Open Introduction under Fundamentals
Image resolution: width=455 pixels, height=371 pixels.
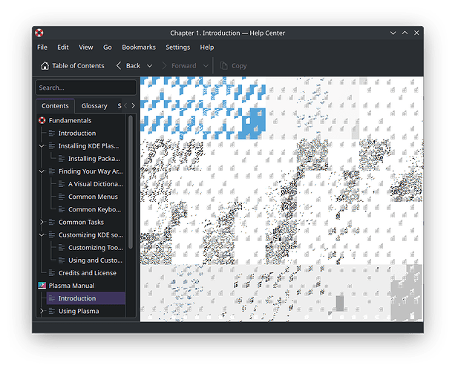pos(77,133)
